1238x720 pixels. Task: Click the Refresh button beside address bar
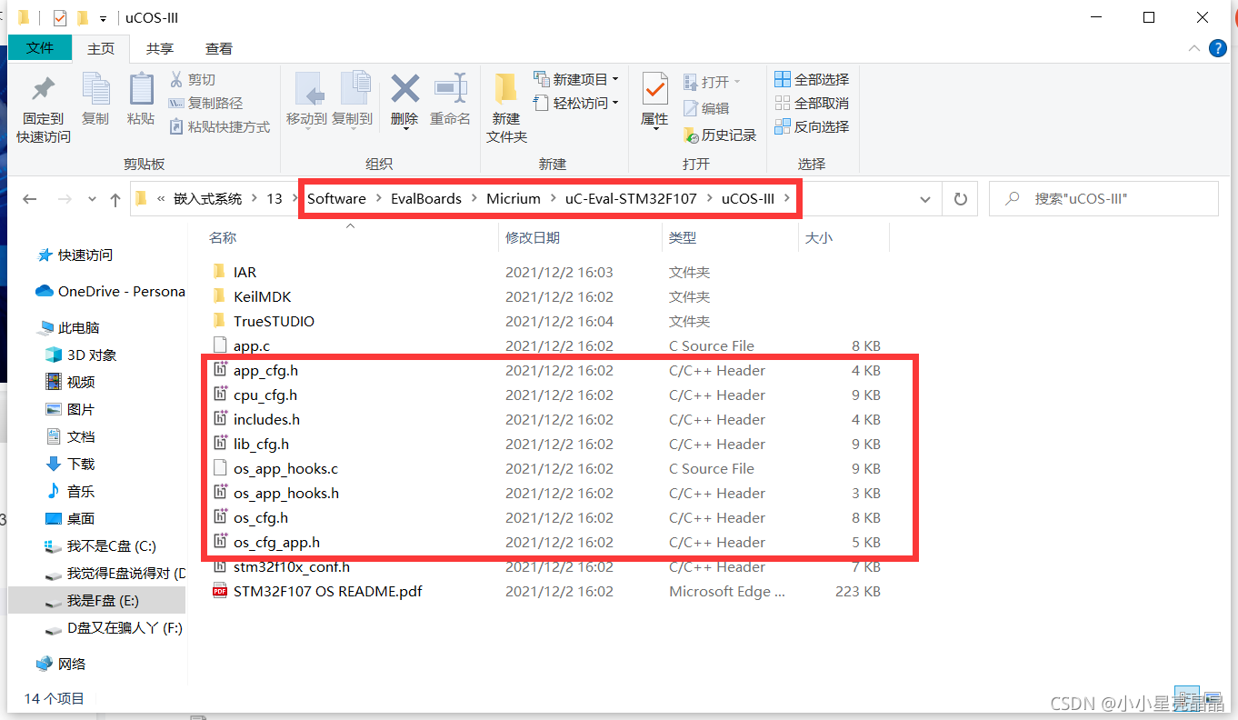[961, 199]
